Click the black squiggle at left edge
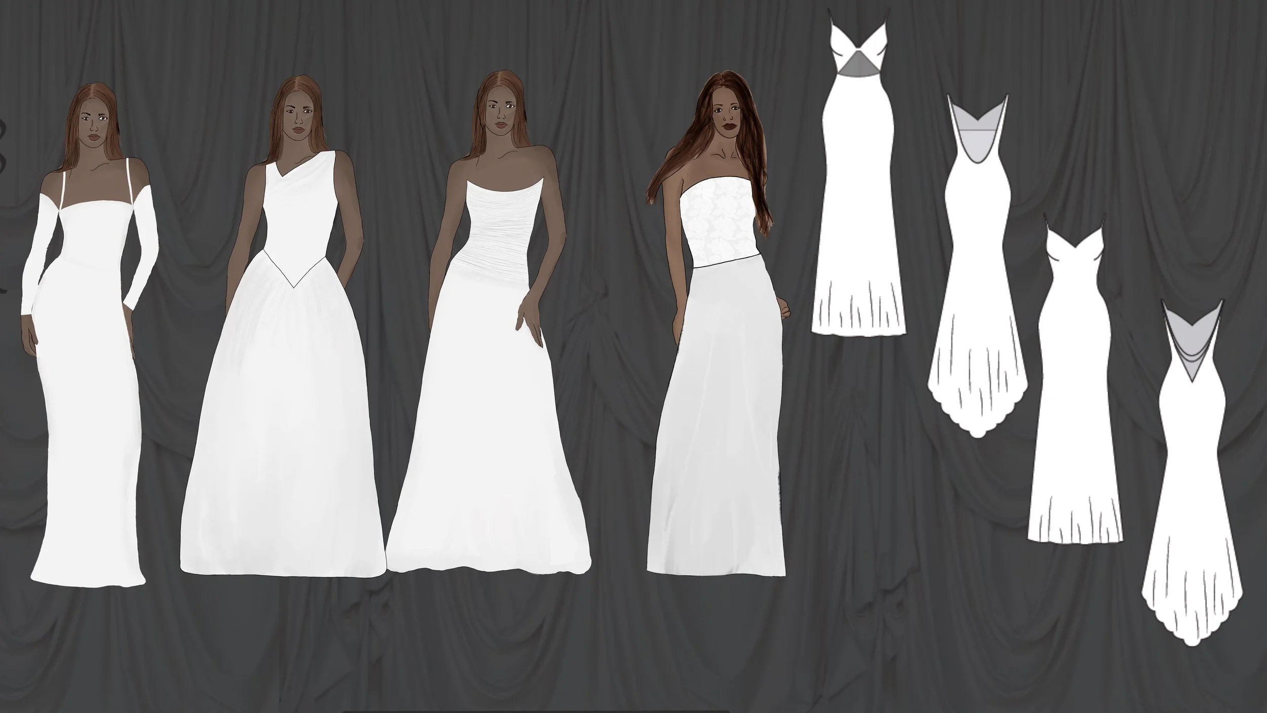 [4, 129]
